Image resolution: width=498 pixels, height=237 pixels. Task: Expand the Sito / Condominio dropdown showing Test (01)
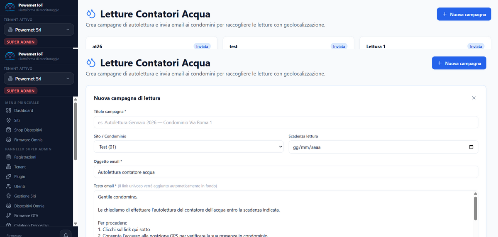click(188, 147)
